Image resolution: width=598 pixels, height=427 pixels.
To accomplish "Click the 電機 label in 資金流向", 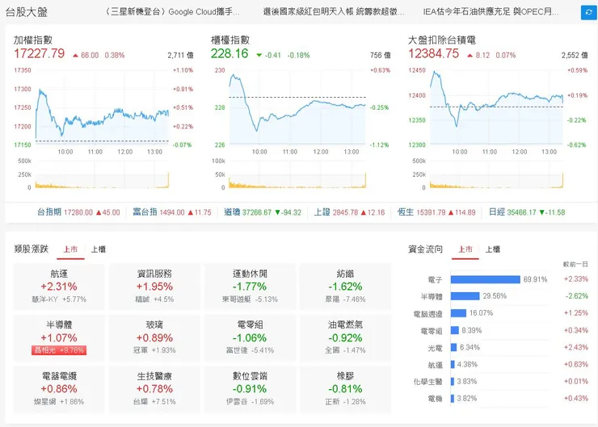I will pos(435,399).
